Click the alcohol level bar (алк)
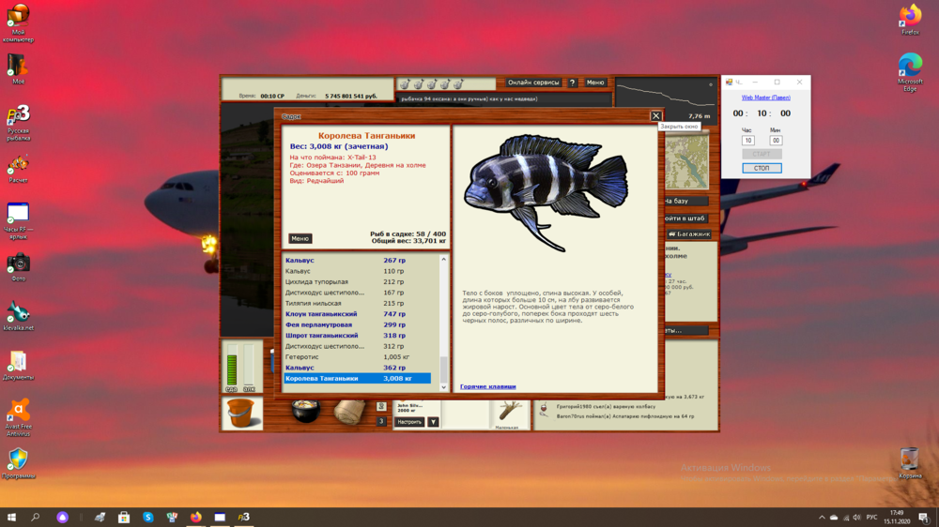 tap(249, 364)
